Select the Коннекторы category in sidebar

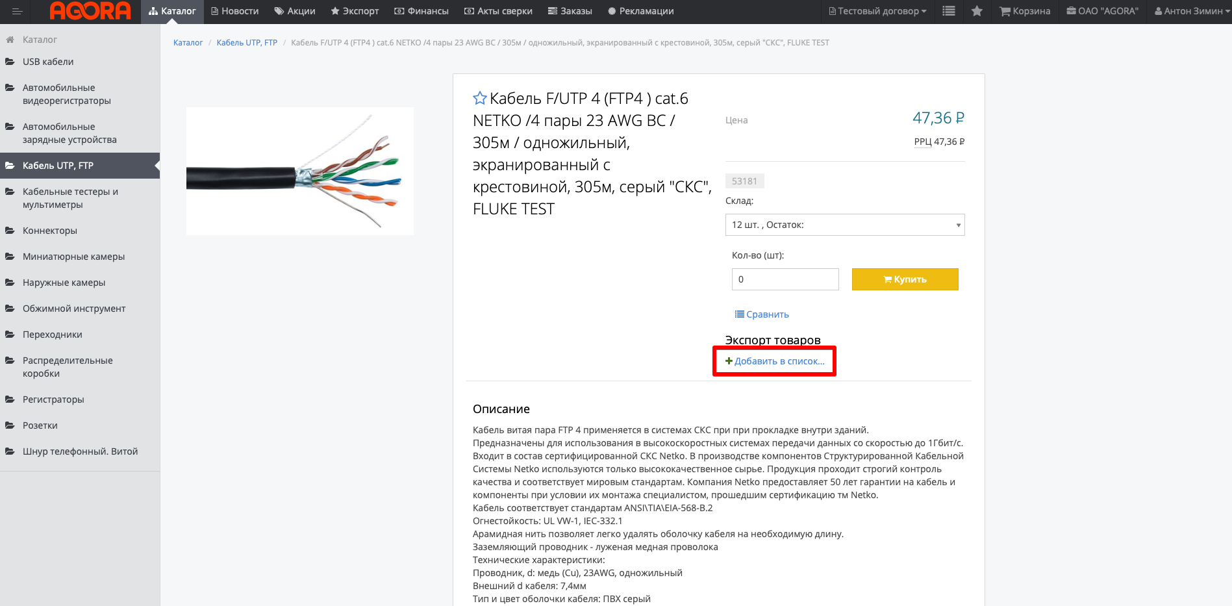50,231
